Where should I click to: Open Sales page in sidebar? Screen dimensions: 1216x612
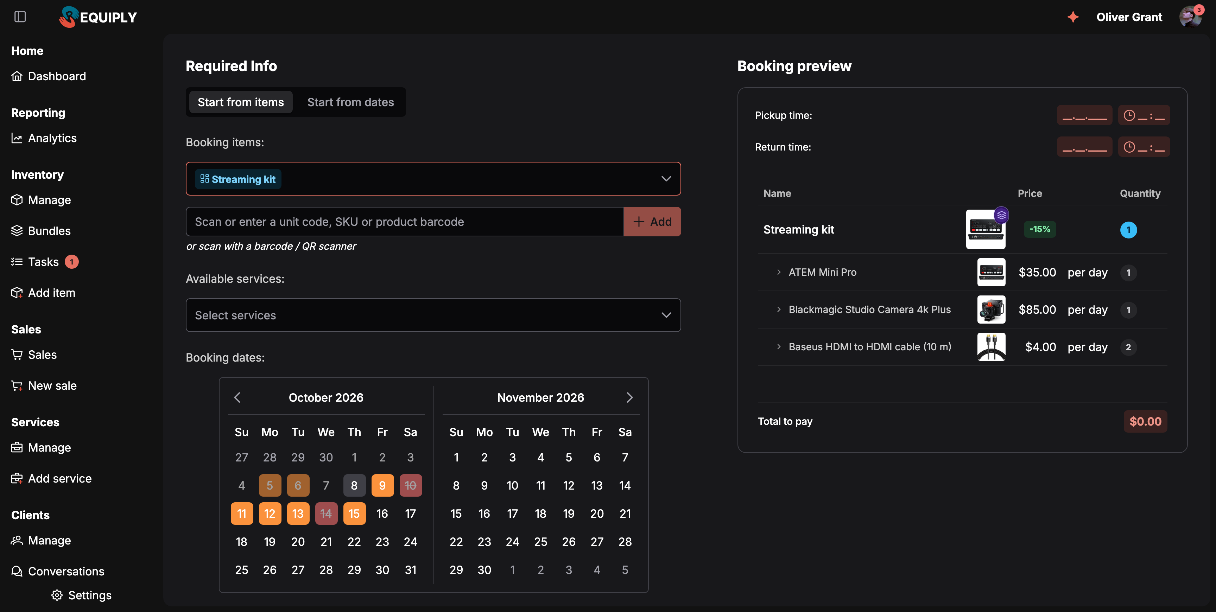pyautogui.click(x=34, y=355)
